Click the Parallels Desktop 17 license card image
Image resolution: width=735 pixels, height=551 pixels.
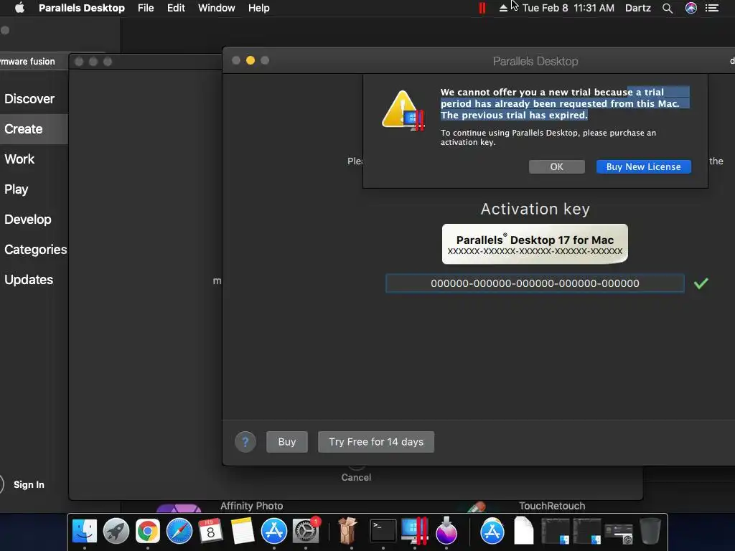tap(535, 244)
